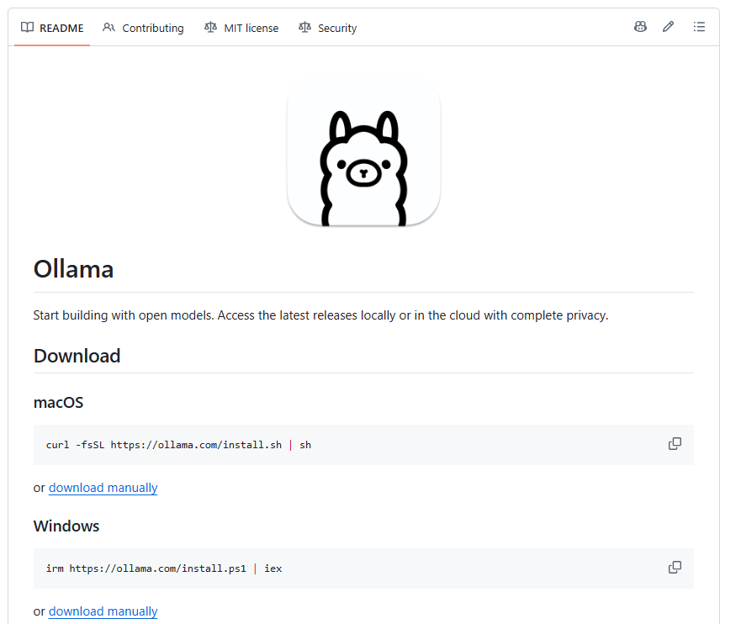The height and width of the screenshot is (624, 741).
Task: Switch to the Contributing tab
Action: click(x=143, y=28)
